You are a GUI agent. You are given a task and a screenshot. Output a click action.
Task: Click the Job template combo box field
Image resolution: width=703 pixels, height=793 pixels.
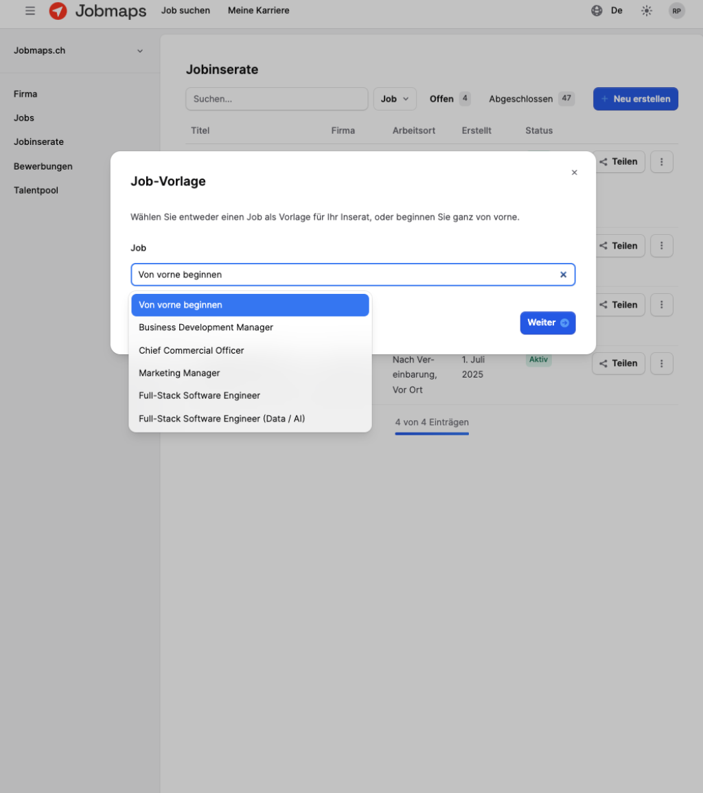point(343,275)
